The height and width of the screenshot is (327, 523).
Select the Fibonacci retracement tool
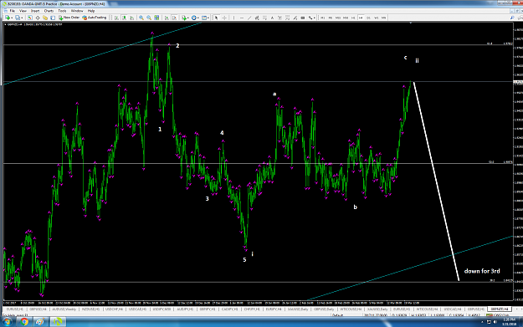(x=264, y=18)
